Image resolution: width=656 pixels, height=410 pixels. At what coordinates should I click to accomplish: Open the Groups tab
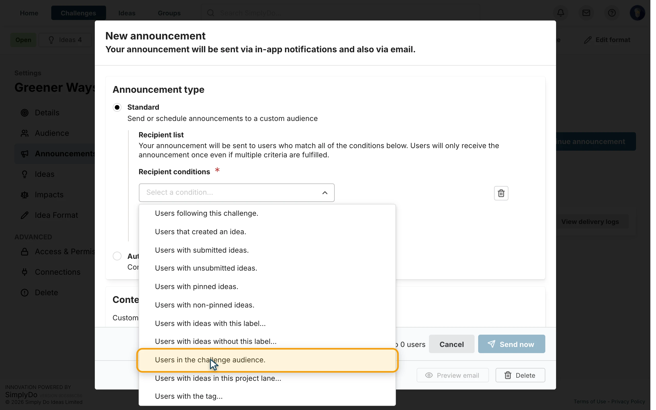pos(169,13)
